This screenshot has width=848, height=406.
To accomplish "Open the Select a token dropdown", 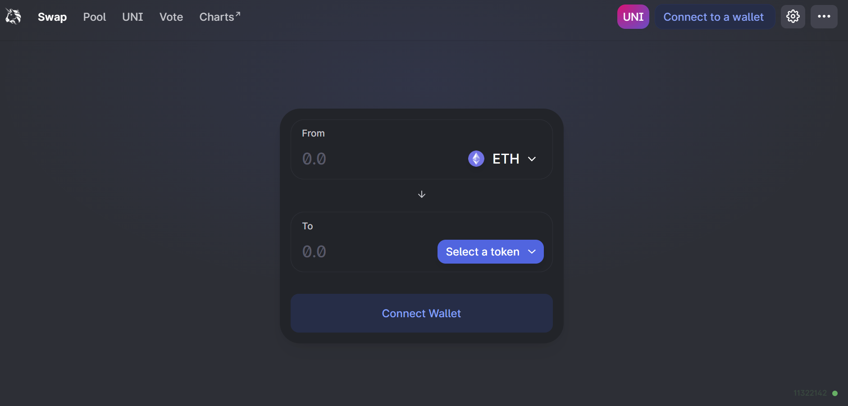I will click(490, 251).
